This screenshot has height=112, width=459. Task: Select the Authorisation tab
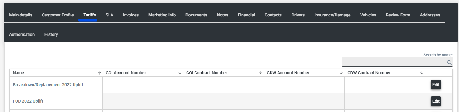tap(22, 34)
